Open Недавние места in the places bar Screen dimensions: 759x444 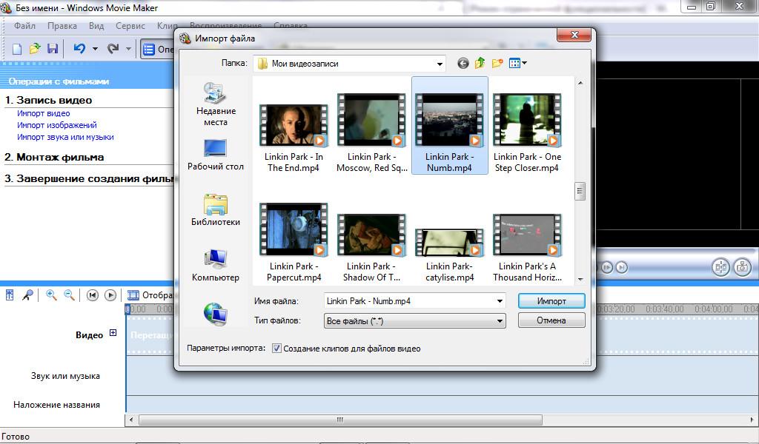click(x=216, y=104)
